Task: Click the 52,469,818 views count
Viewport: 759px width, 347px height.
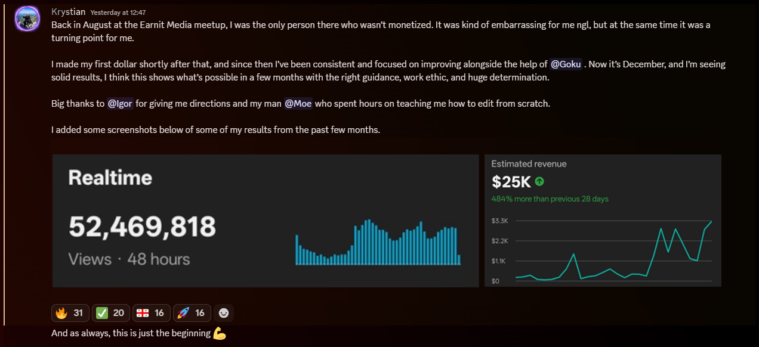Action: coord(142,227)
